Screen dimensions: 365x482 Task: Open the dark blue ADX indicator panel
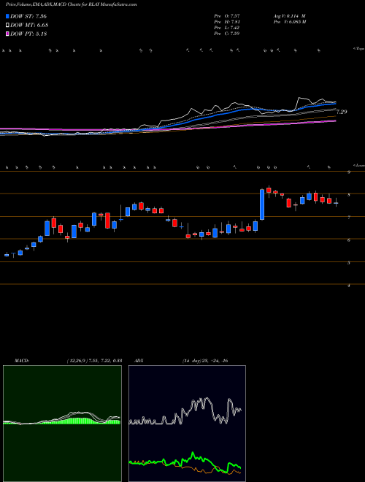(x=187, y=424)
